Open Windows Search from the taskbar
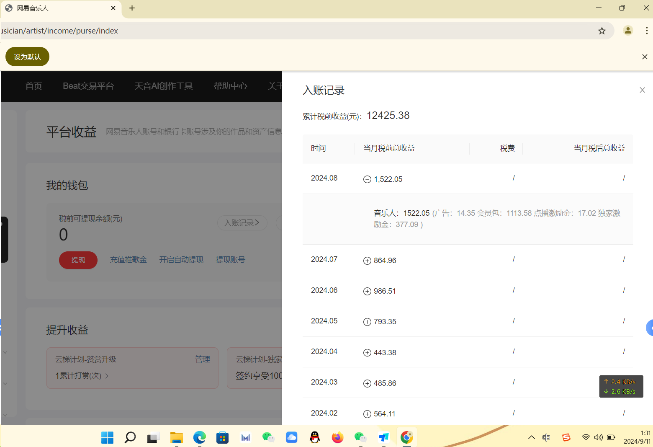Image resolution: width=653 pixels, height=447 pixels. pyautogui.click(x=130, y=437)
